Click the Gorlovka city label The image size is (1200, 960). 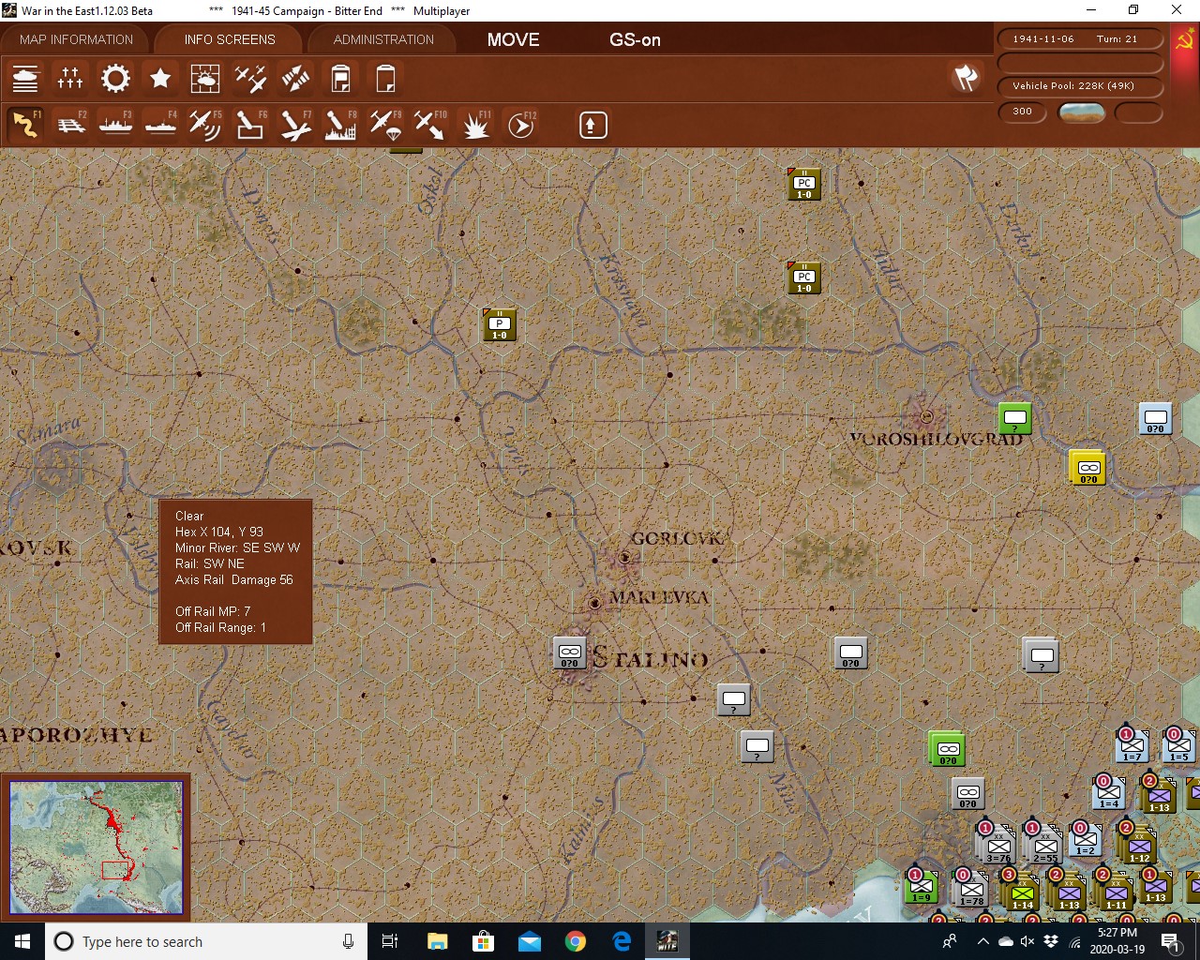tap(678, 538)
